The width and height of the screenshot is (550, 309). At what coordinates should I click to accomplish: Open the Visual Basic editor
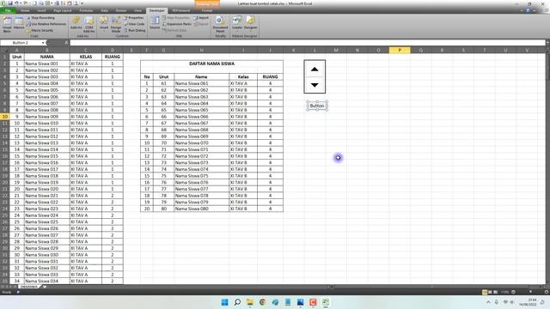[x=7, y=24]
